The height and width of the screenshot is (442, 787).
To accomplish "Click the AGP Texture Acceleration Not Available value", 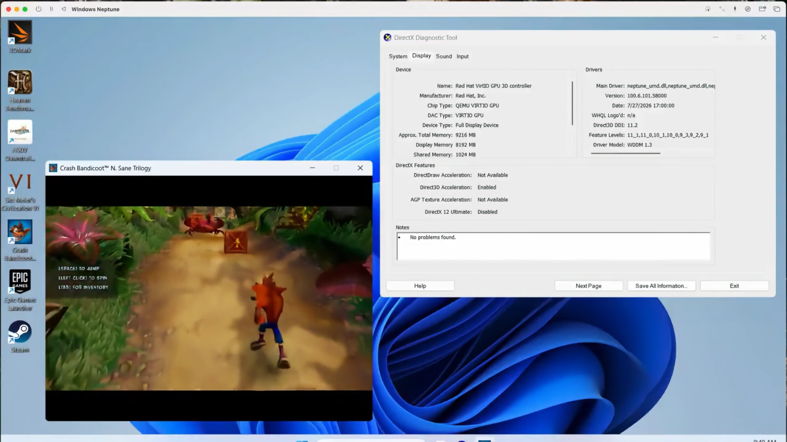I will coord(492,200).
